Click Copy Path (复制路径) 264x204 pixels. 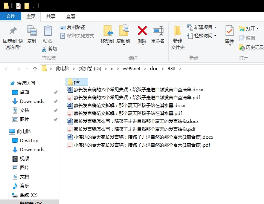[x=73, y=27]
